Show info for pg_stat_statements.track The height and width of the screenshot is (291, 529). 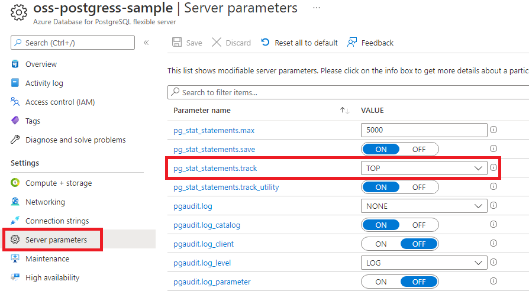tap(493, 167)
